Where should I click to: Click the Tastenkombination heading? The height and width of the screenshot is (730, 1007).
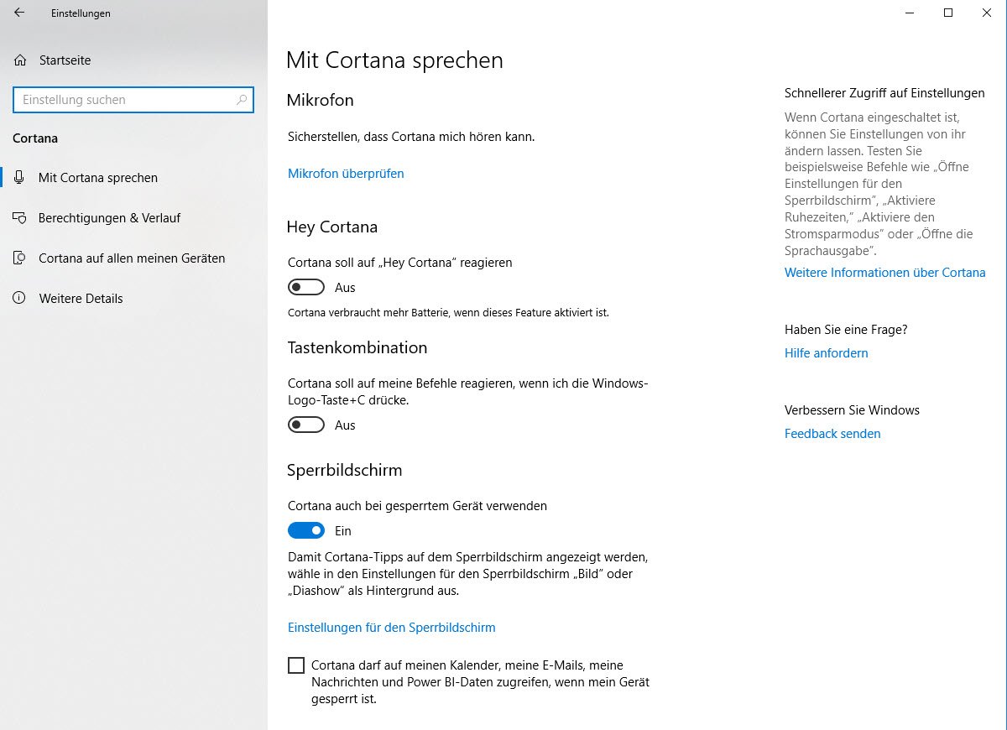357,347
